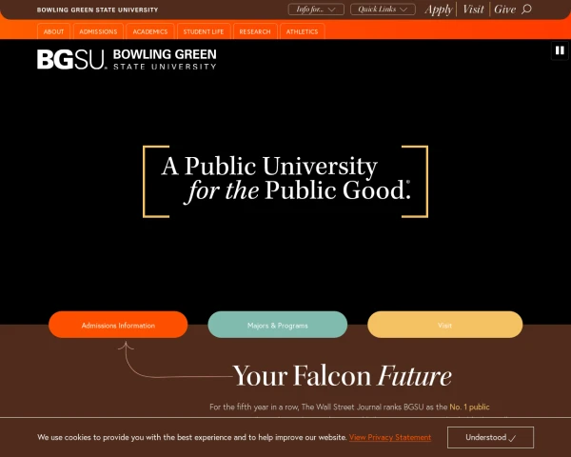Open Majors & Programs button
Image resolution: width=571 pixels, height=457 pixels.
(x=278, y=325)
